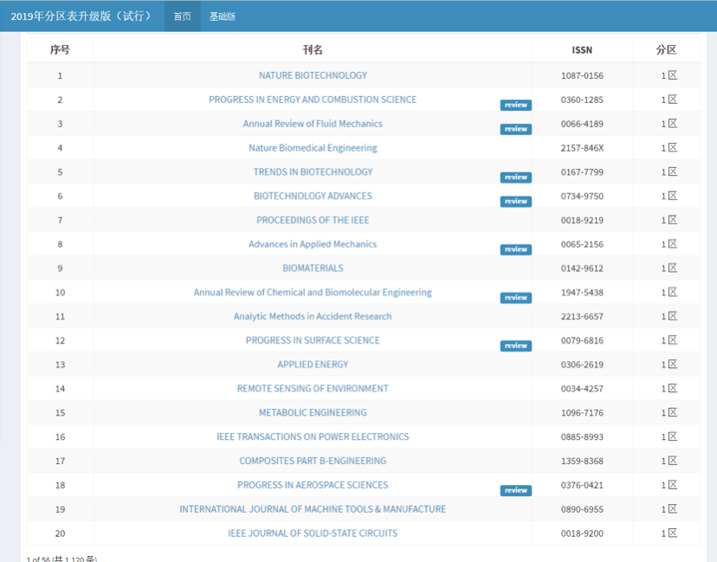Open Nature Biomedical Engineering journal page

pyautogui.click(x=313, y=148)
